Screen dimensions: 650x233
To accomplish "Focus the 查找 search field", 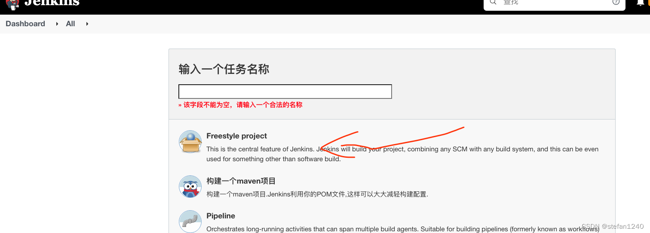I will tap(555, 3).
